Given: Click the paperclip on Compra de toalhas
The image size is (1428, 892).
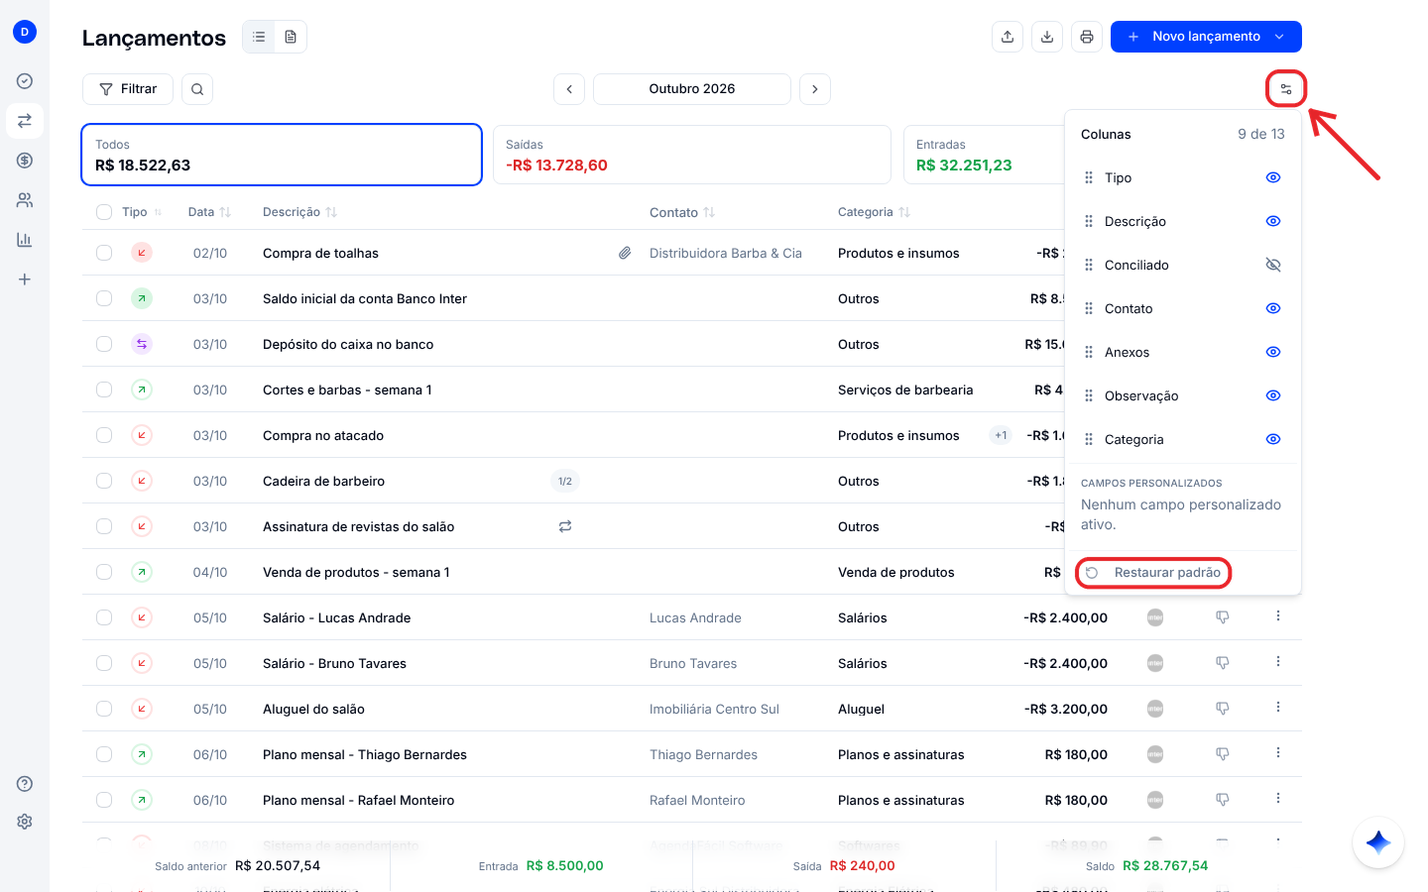Looking at the screenshot, I should 625,253.
